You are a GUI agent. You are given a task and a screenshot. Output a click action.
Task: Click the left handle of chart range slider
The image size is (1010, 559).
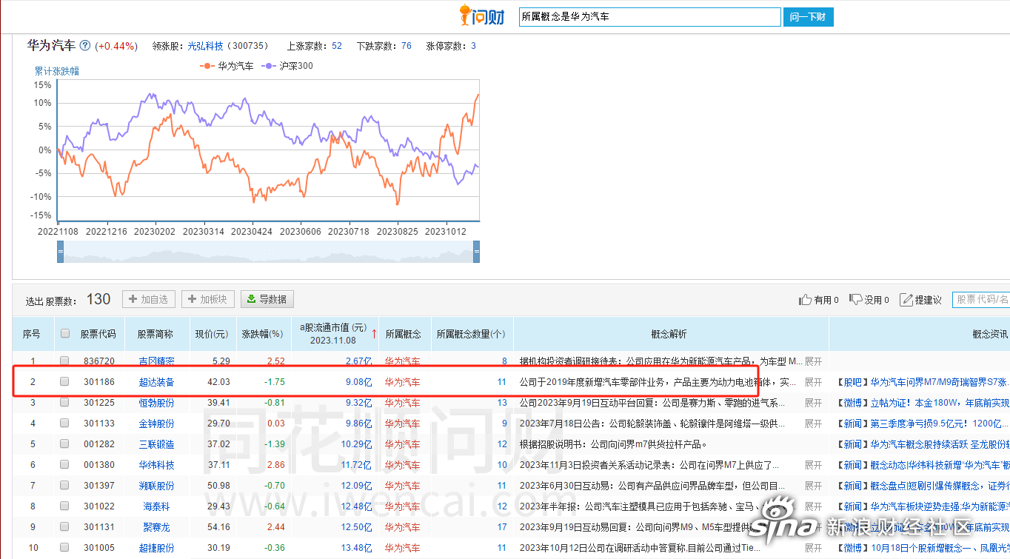click(x=61, y=252)
